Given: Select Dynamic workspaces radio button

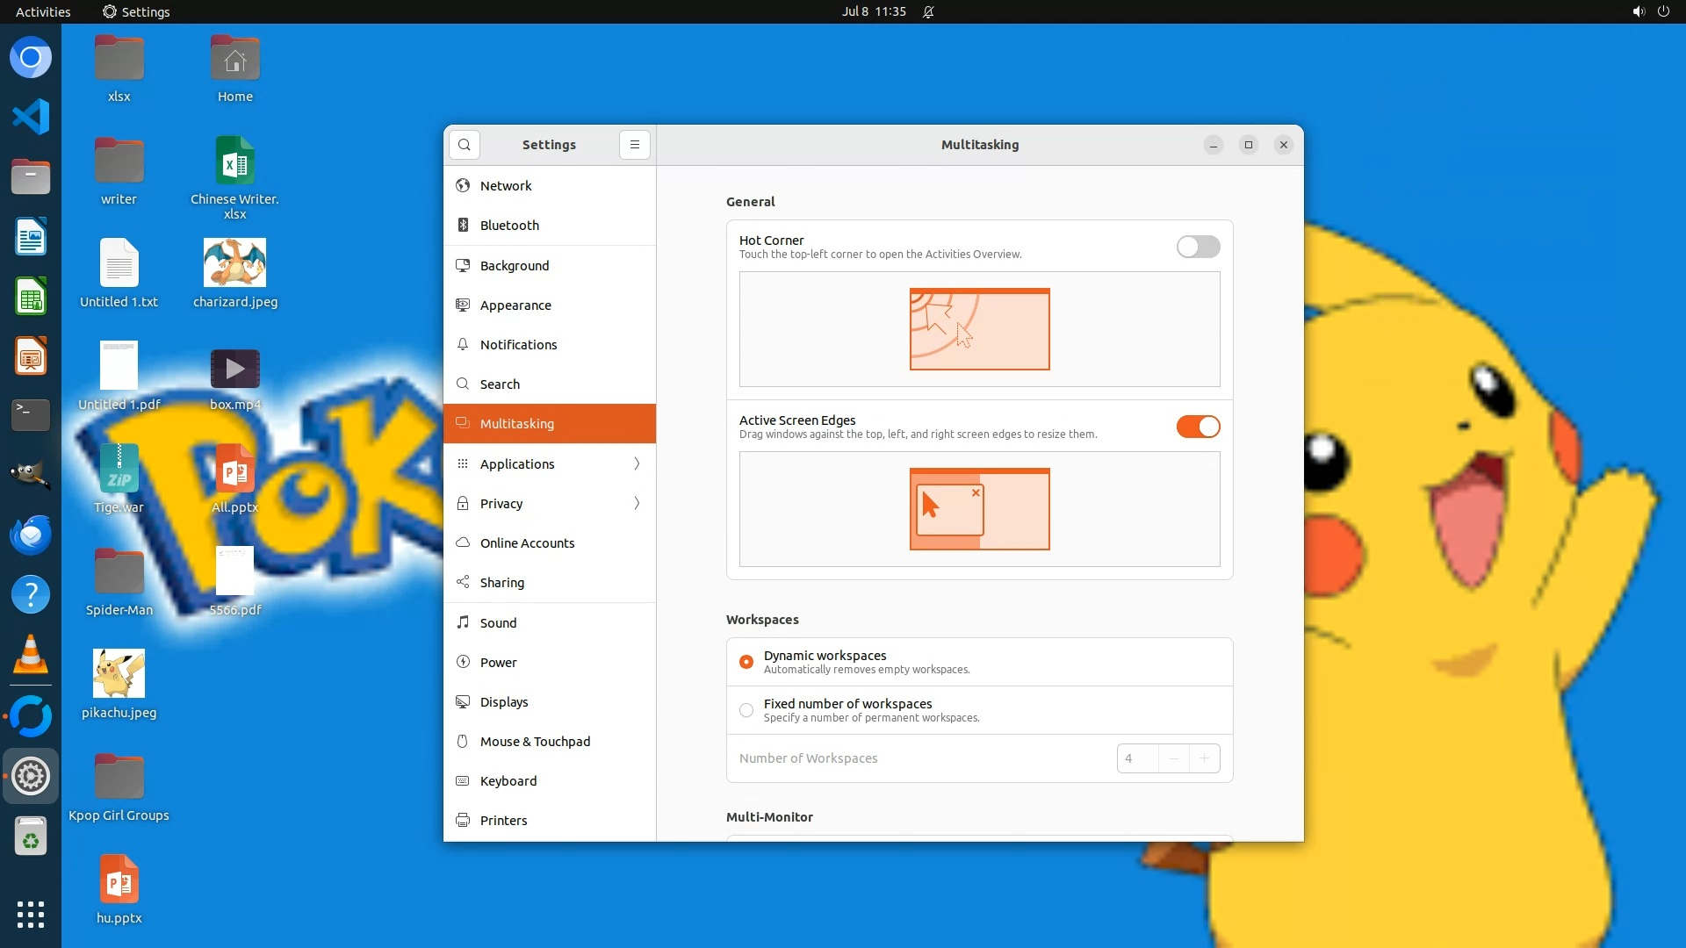Looking at the screenshot, I should tap(746, 662).
